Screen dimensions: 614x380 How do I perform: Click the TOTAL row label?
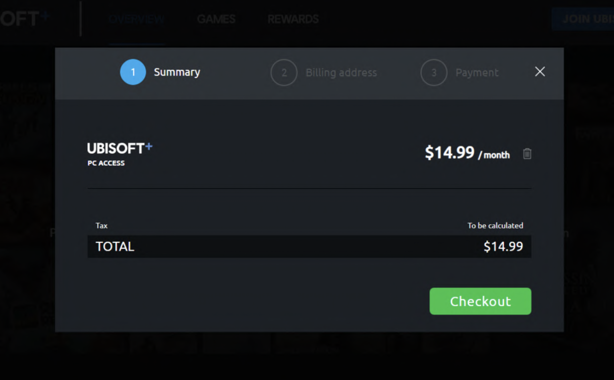pyautogui.click(x=115, y=247)
